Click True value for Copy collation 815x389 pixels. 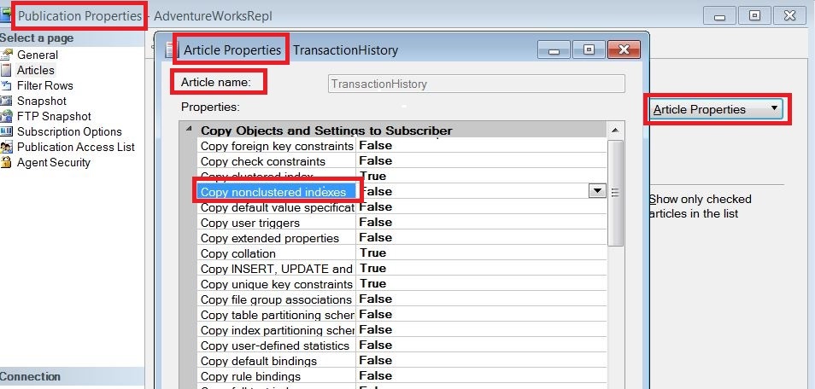point(372,253)
